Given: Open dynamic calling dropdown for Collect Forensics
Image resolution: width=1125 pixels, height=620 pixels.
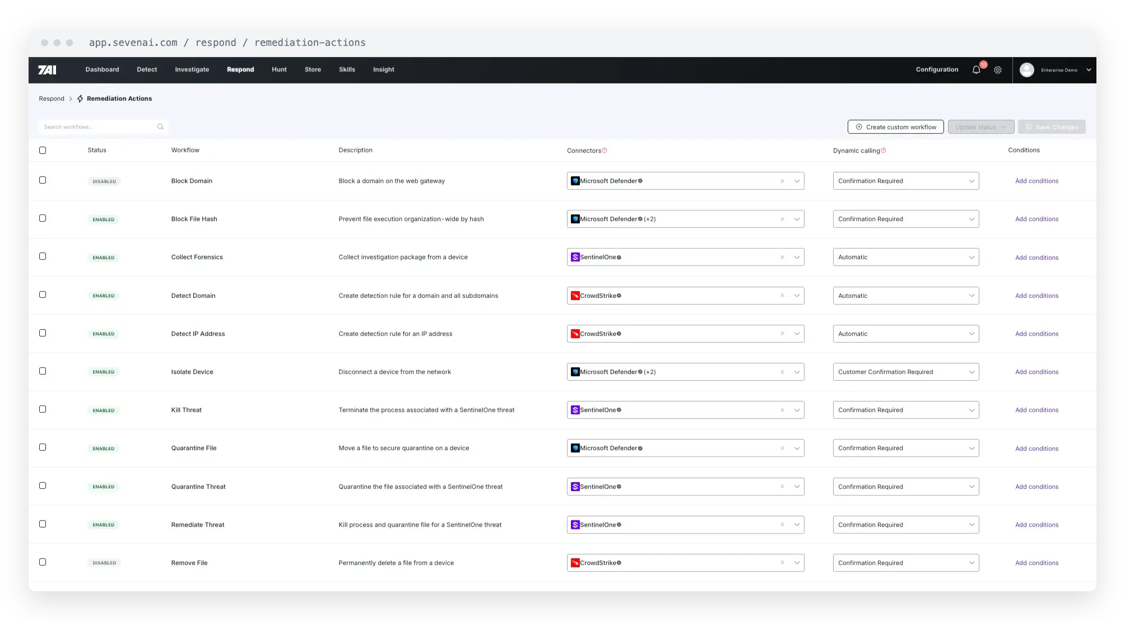Looking at the screenshot, I should click(906, 257).
